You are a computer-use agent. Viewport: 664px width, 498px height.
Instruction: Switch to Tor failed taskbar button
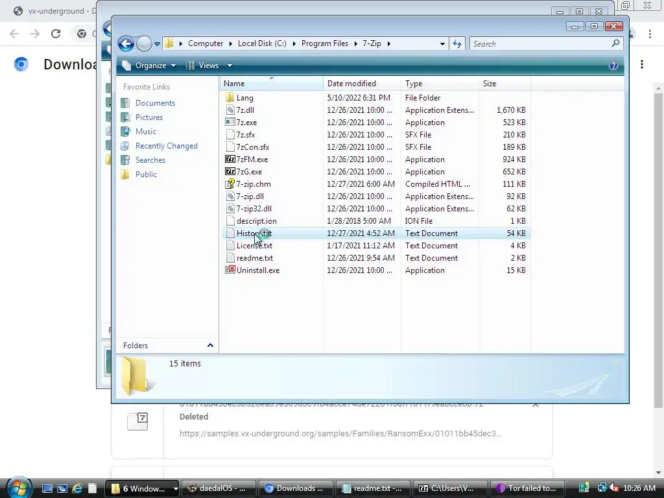(527, 488)
